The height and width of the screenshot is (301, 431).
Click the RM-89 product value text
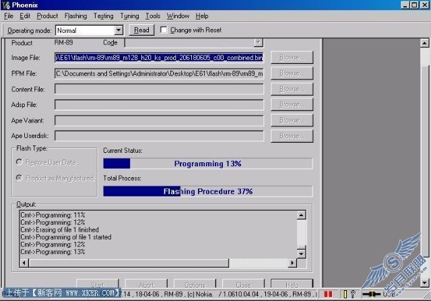coord(63,42)
